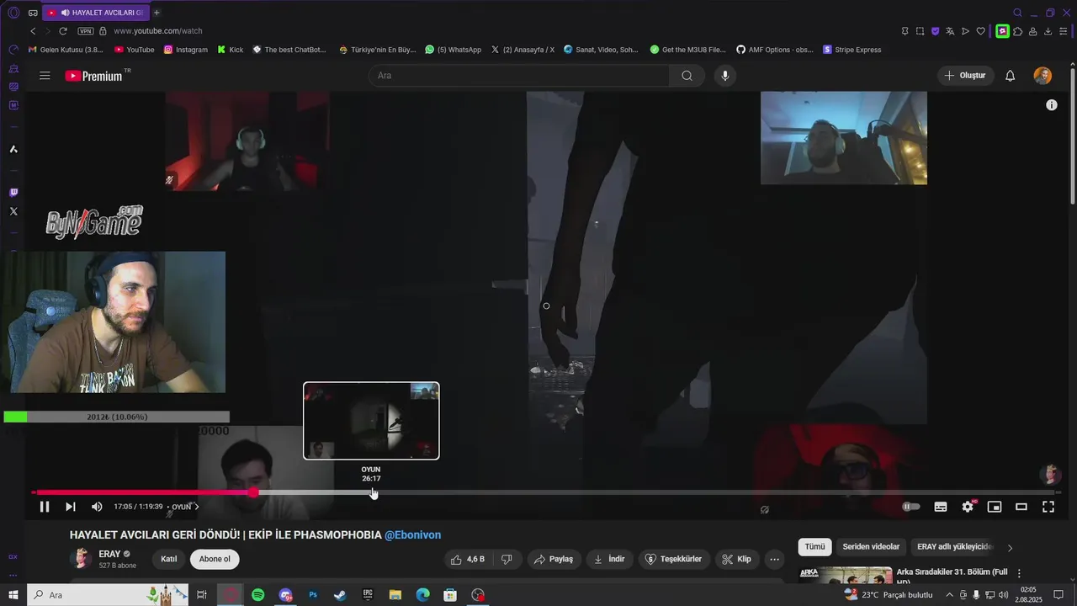Open the Stripe Express bookmark

(x=852, y=50)
